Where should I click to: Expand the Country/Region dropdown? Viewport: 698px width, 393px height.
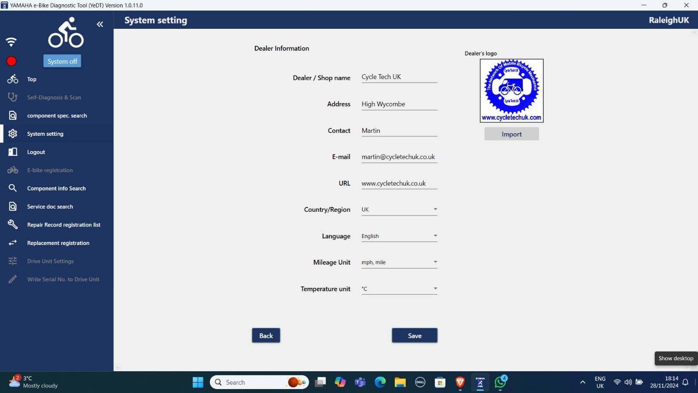399,210
